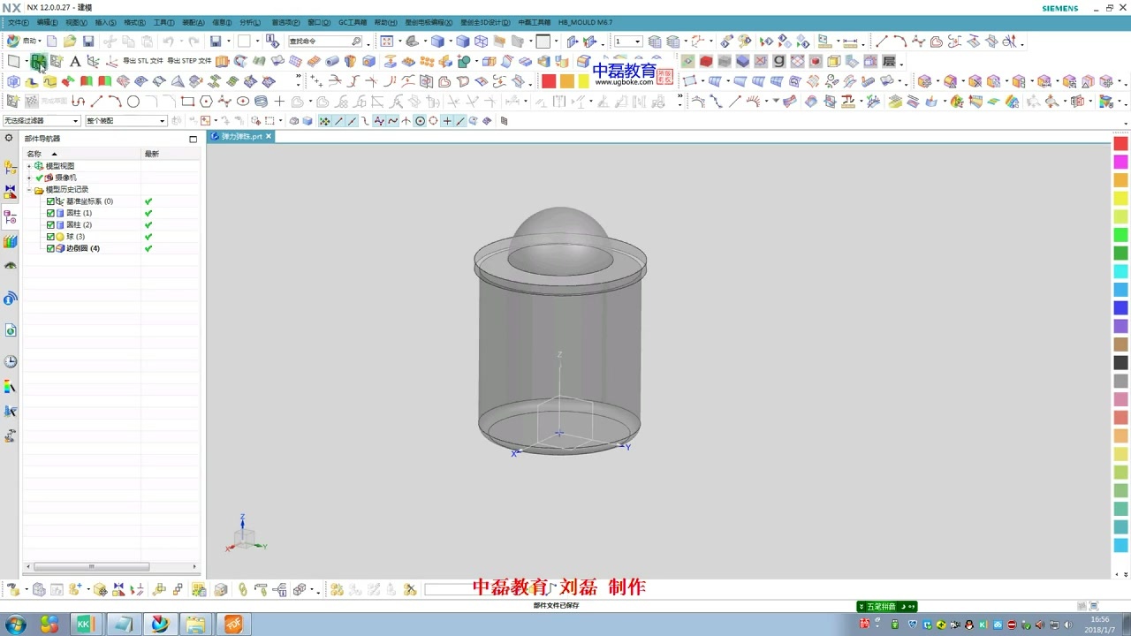
Task: Uncheck 边倒圆 (4) feature checkbox
Action: tap(50, 248)
